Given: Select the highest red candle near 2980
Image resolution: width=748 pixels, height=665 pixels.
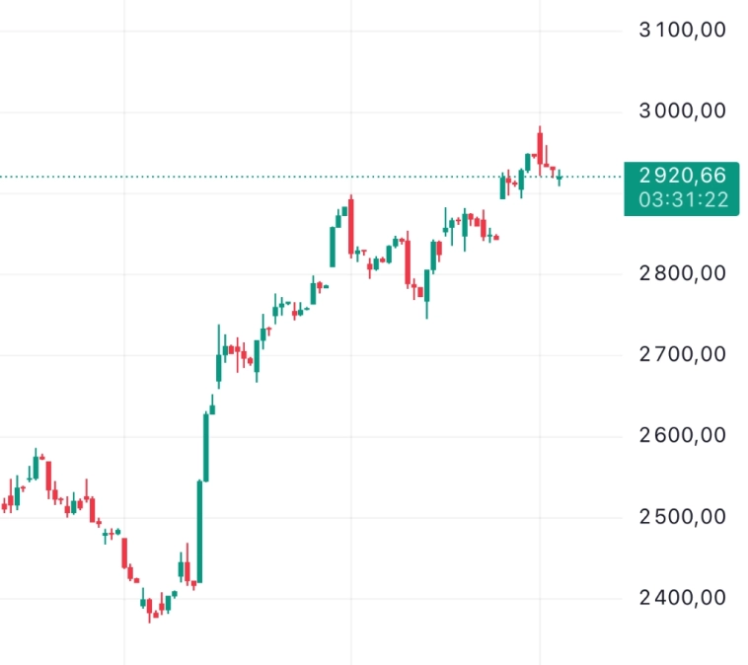Looking at the screenshot, I should point(540,146).
